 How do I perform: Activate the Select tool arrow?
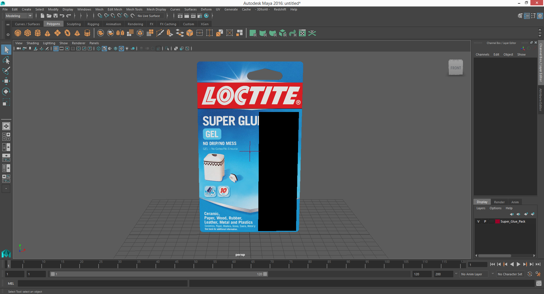click(x=6, y=50)
